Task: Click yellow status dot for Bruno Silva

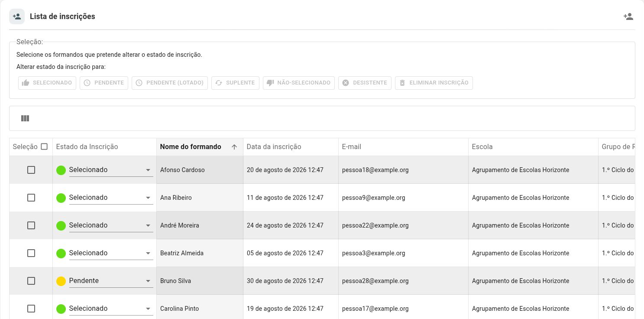Action: [61, 281]
